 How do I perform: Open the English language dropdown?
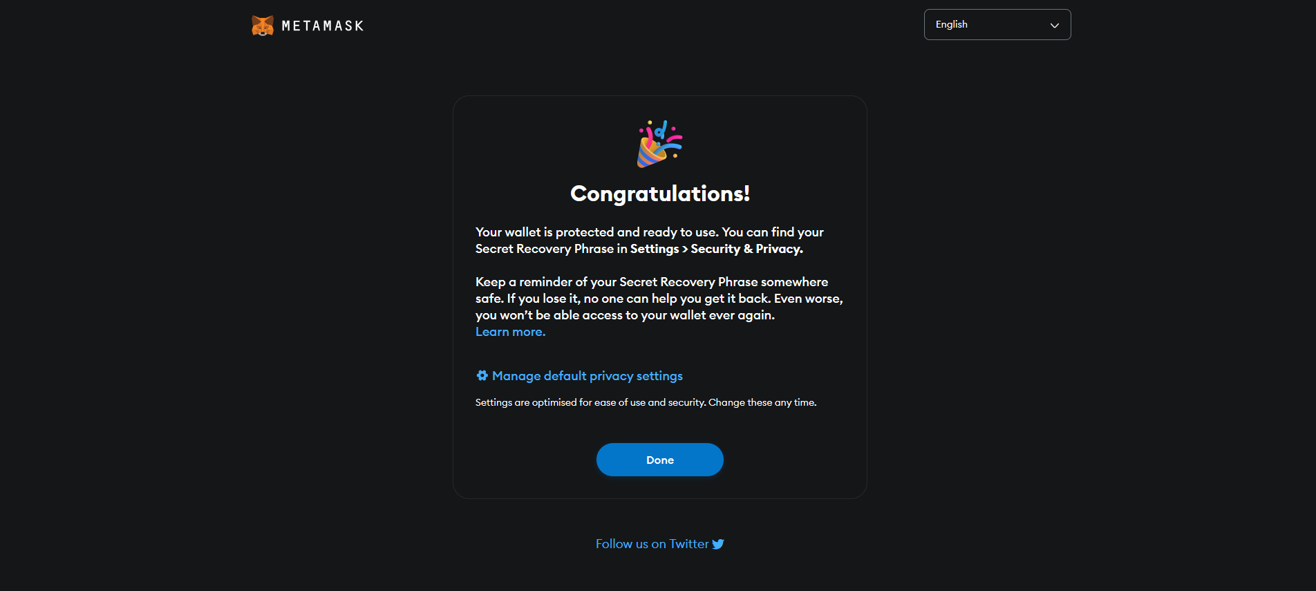pos(997,25)
